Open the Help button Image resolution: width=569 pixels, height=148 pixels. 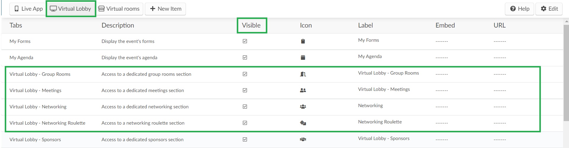pyautogui.click(x=520, y=9)
